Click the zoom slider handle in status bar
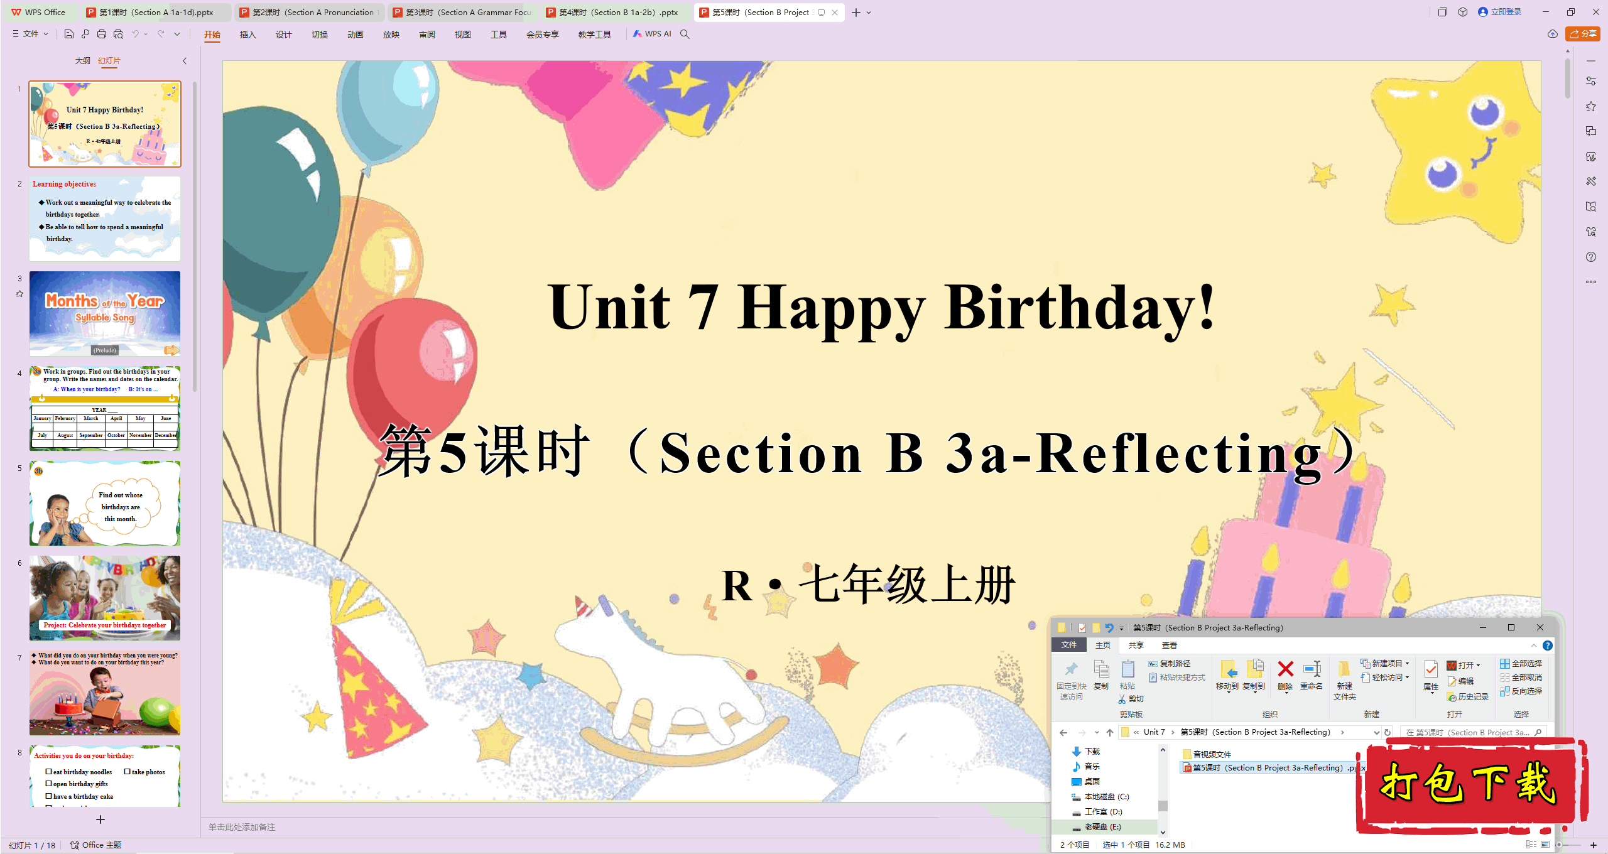Screen dimensions: 1608x854 click(1559, 845)
